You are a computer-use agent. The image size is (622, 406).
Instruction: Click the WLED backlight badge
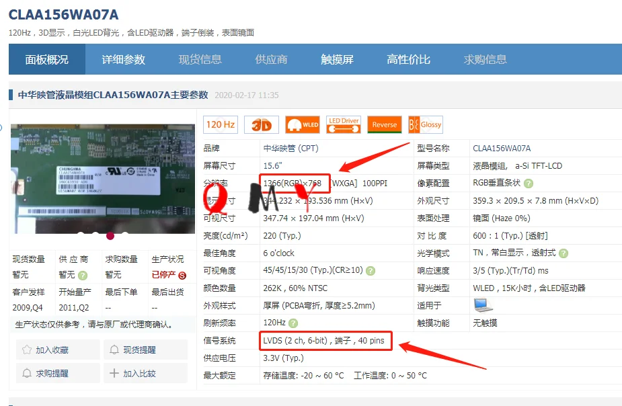coord(303,124)
